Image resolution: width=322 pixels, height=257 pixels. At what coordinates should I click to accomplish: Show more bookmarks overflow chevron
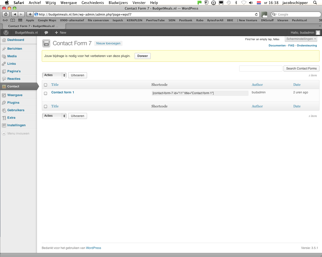(320, 20)
